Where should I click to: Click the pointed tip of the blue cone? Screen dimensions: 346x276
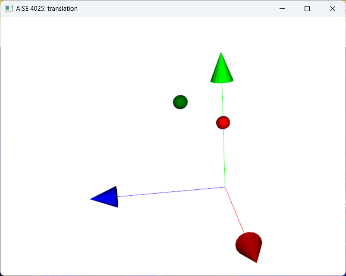pos(91,199)
